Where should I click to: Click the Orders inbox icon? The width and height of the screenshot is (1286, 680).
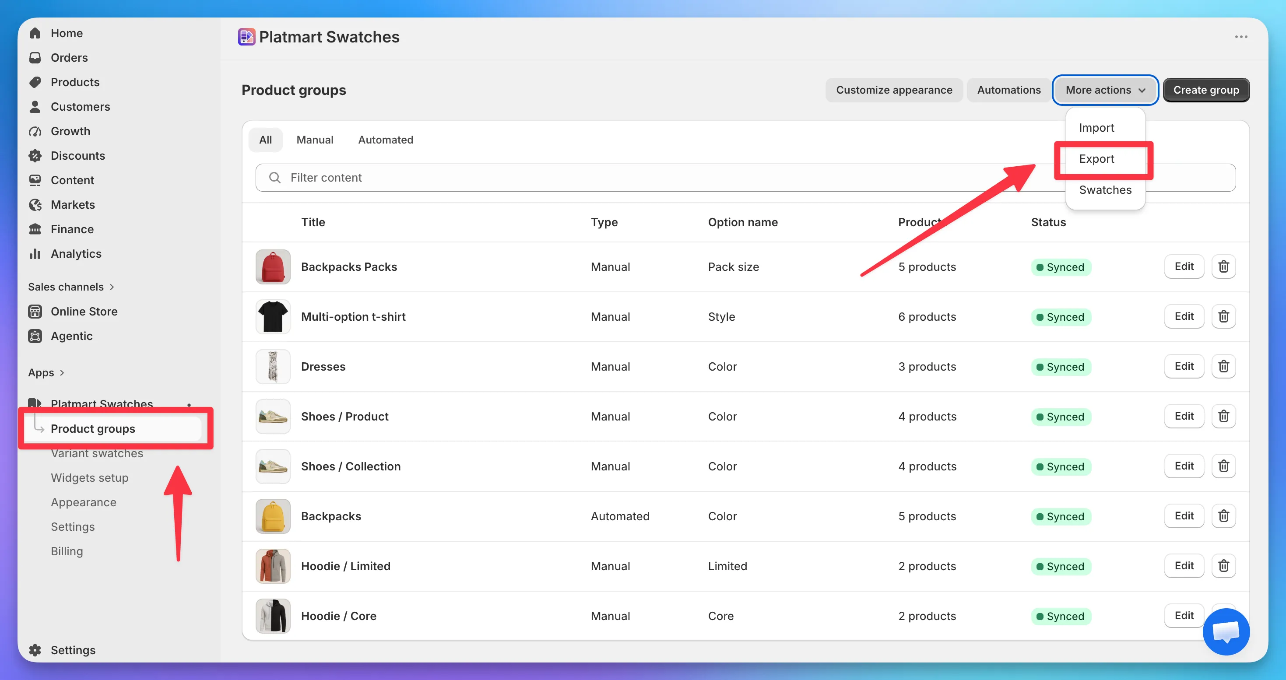[x=35, y=57]
